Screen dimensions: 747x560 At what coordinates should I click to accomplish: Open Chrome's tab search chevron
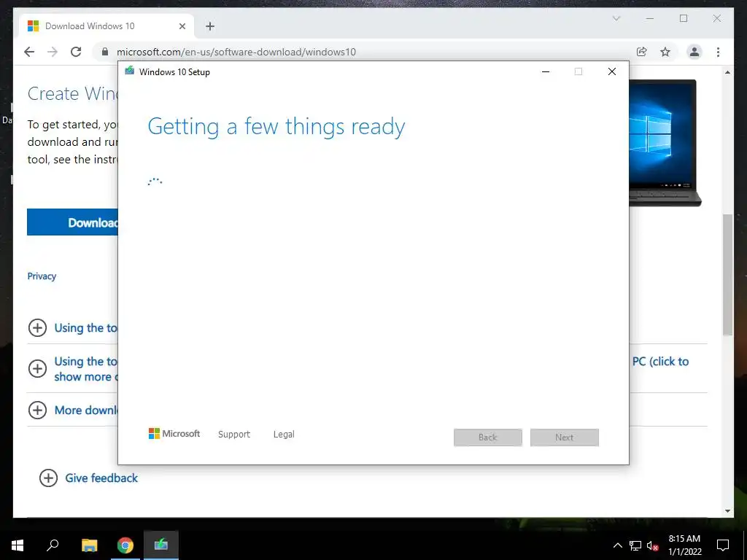tap(616, 18)
